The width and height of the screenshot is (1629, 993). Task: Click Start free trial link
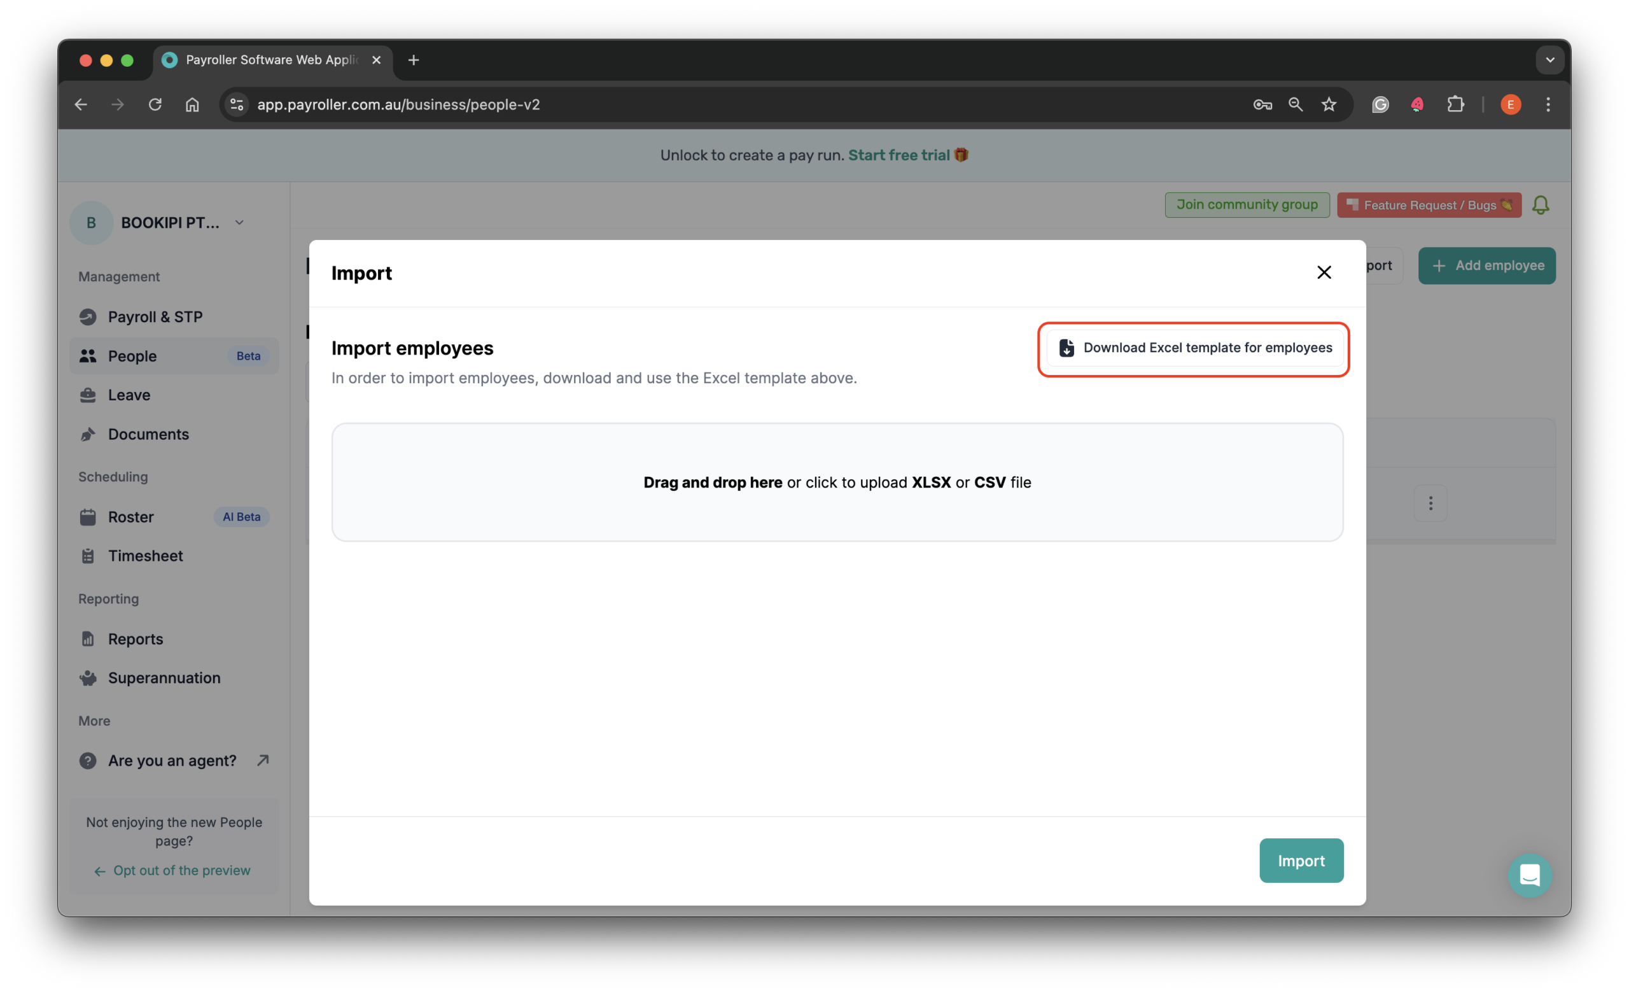[898, 155]
